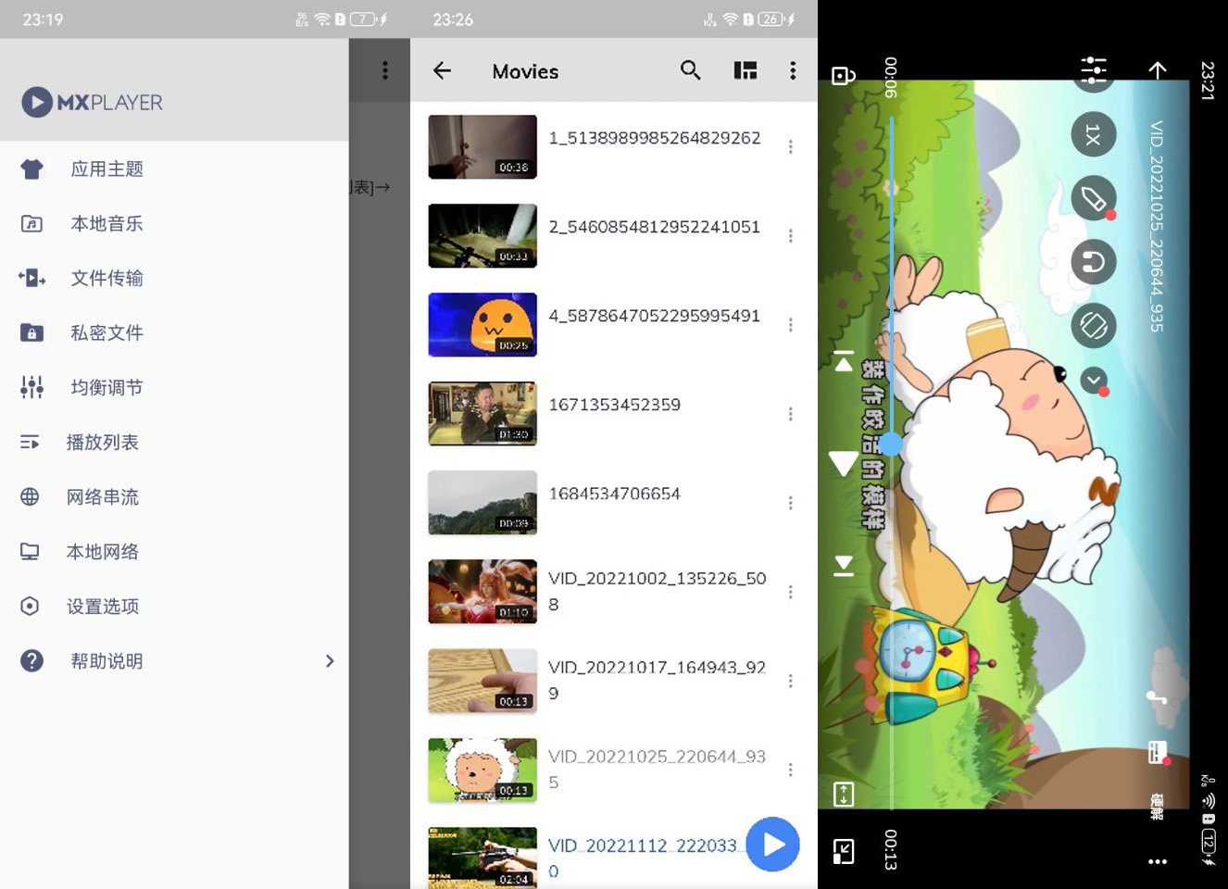Change the video aspect ratio icon
Screen dimensions: 1228x889
844,794
